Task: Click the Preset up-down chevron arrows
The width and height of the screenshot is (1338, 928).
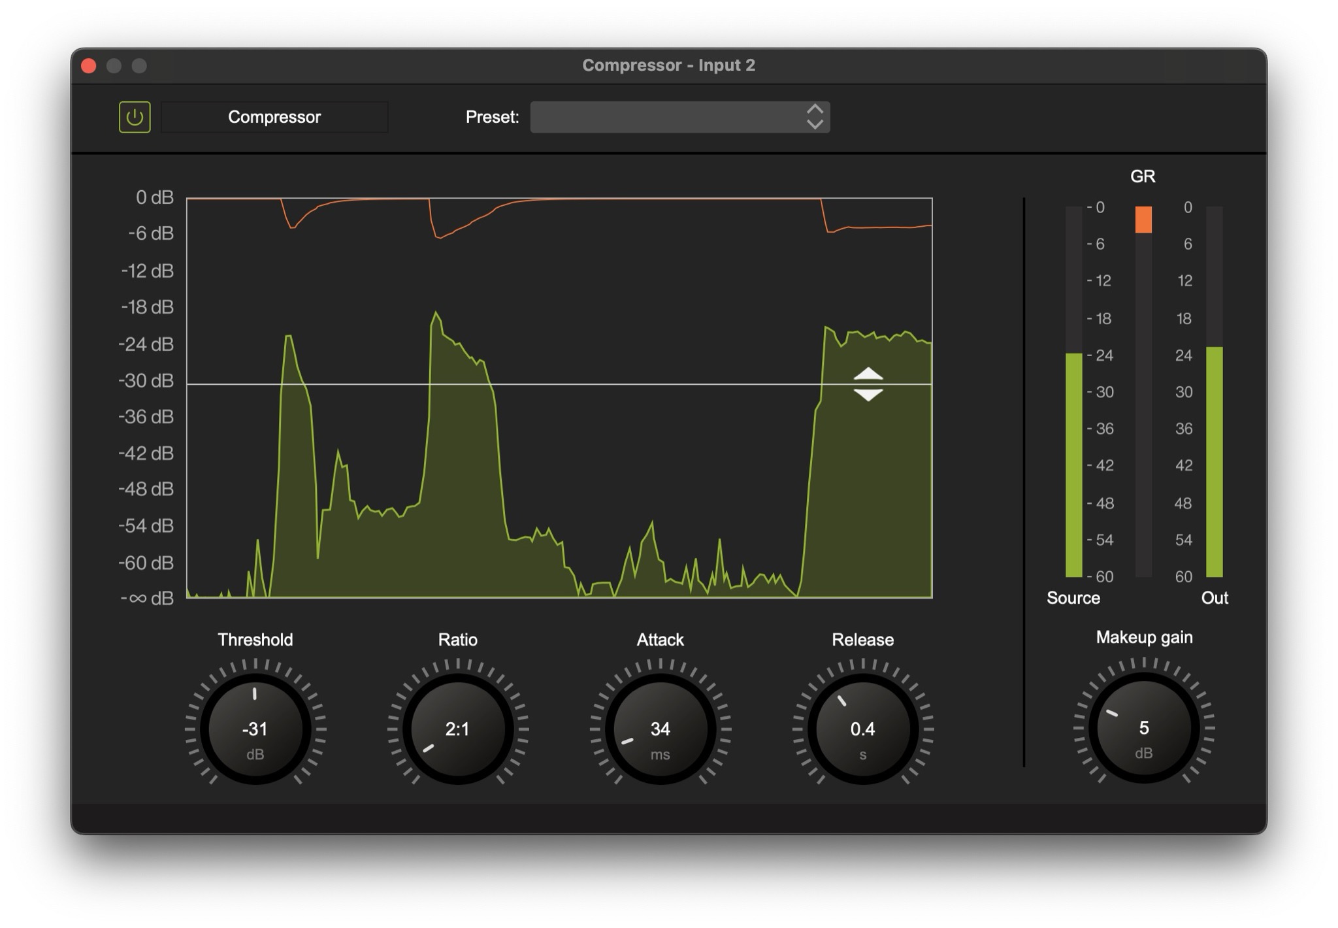Action: click(x=815, y=117)
